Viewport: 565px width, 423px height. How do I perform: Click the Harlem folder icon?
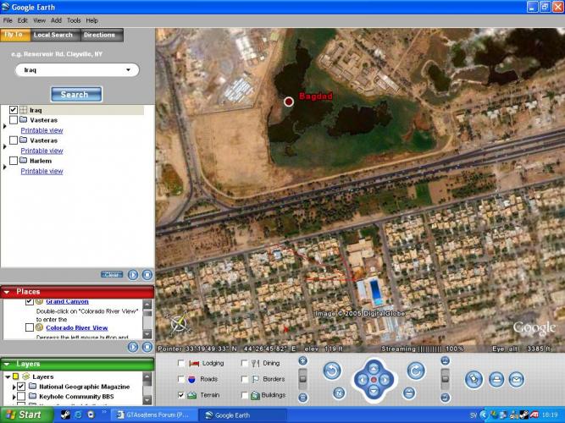click(23, 160)
